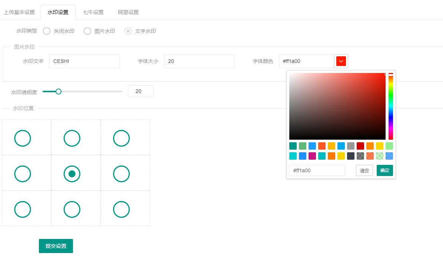
Task: Pick the medium green swatch in top row
Action: (x=303, y=146)
